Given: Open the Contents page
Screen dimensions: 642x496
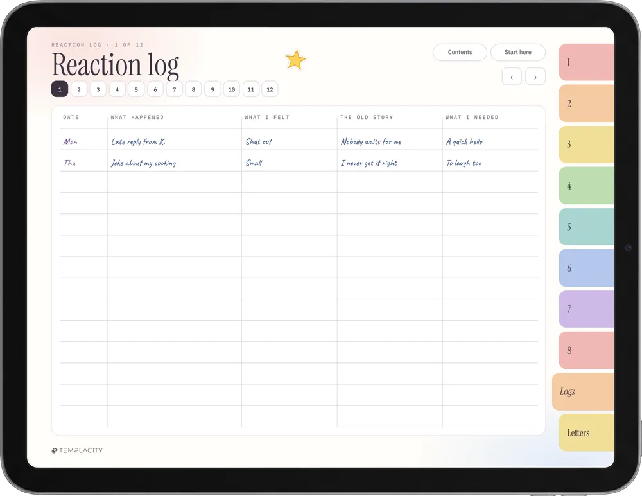Looking at the screenshot, I should (460, 53).
